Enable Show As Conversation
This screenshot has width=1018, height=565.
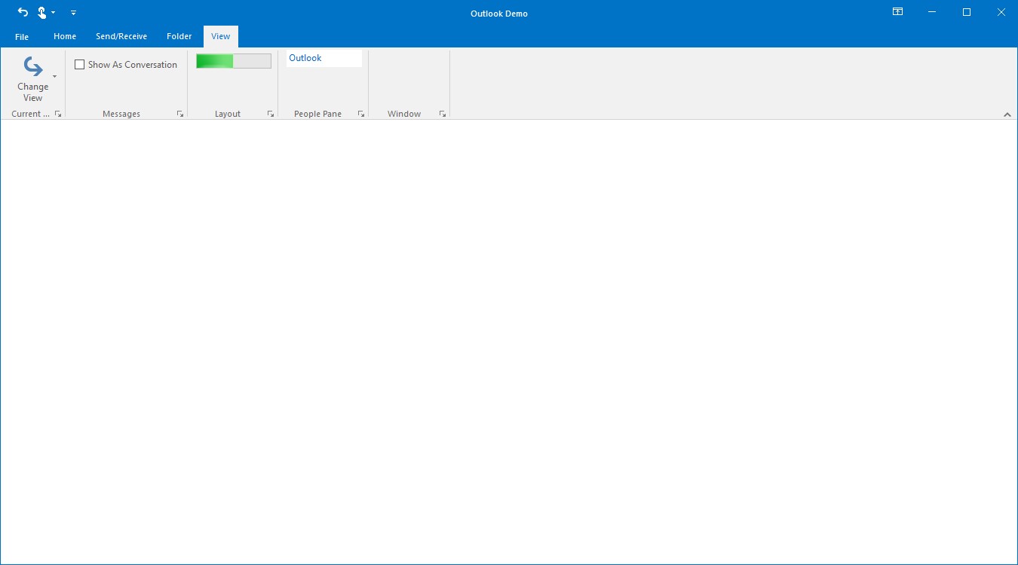tap(80, 64)
